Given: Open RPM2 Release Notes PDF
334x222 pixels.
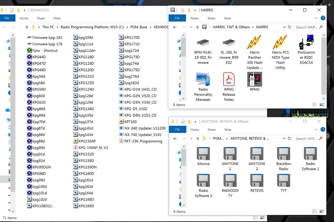Looking at the screenshot, I should pos(229,80).
